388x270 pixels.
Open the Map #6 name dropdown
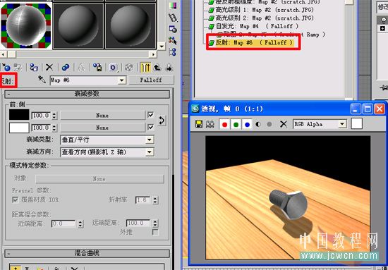(121, 80)
